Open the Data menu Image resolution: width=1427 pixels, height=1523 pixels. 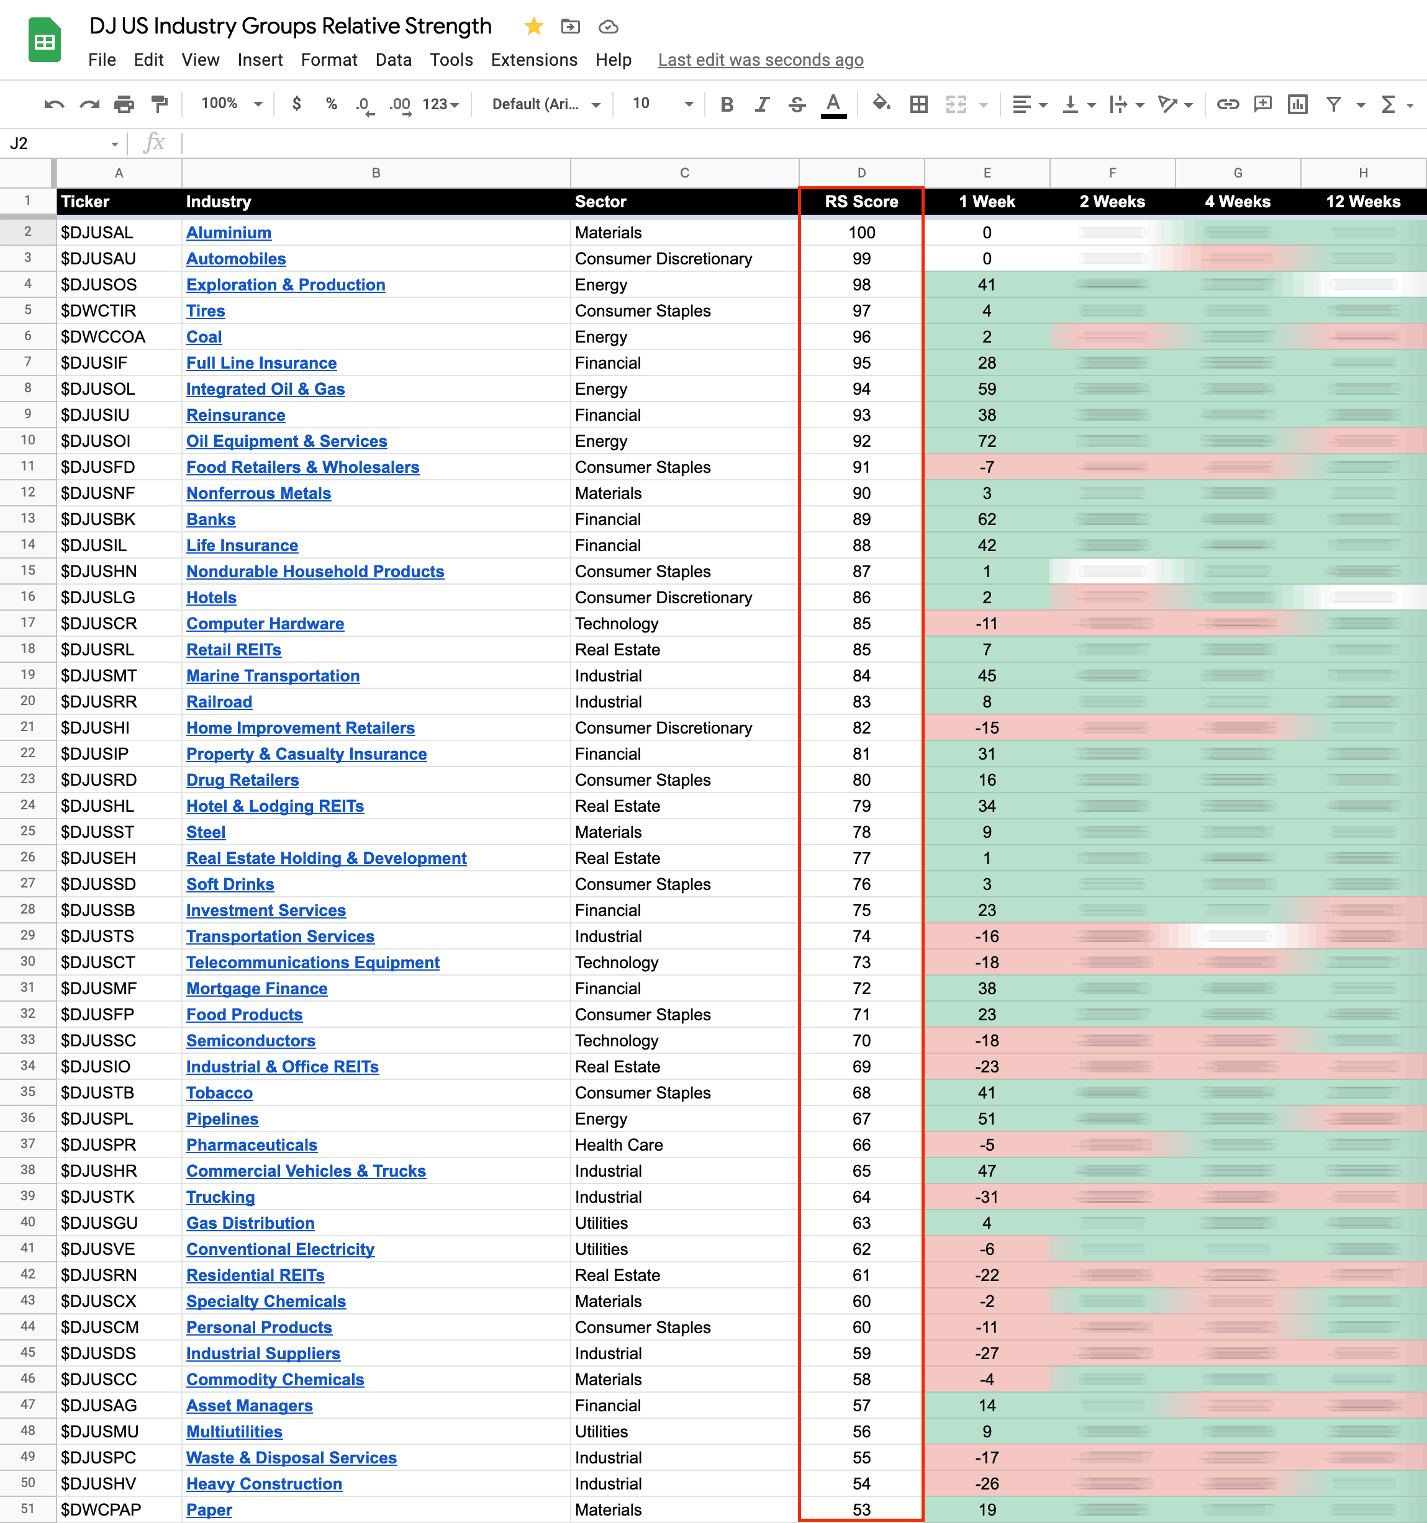tap(393, 60)
